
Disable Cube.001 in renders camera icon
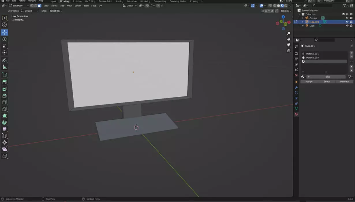(x=351, y=22)
